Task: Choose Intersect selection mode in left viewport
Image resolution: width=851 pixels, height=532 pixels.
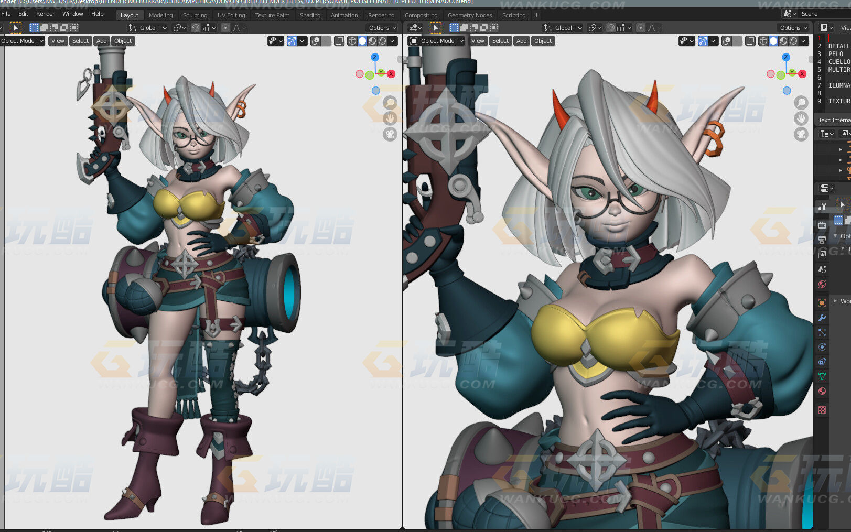Action: [74, 28]
